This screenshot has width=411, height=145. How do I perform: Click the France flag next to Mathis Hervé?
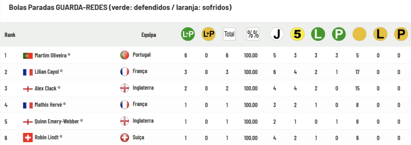tap(28, 105)
